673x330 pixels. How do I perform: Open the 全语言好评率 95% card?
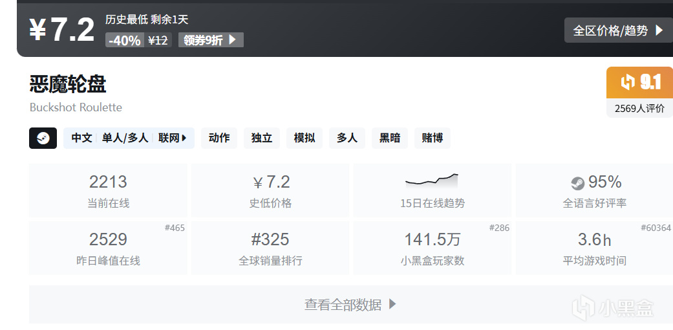click(595, 190)
